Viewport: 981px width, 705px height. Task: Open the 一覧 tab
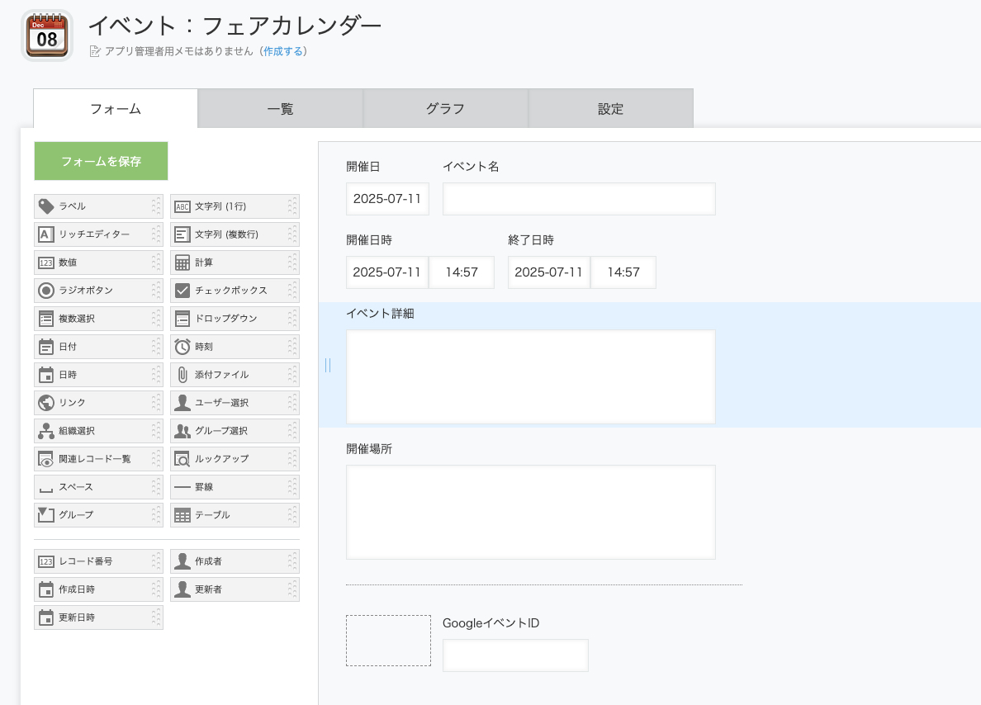coord(280,108)
